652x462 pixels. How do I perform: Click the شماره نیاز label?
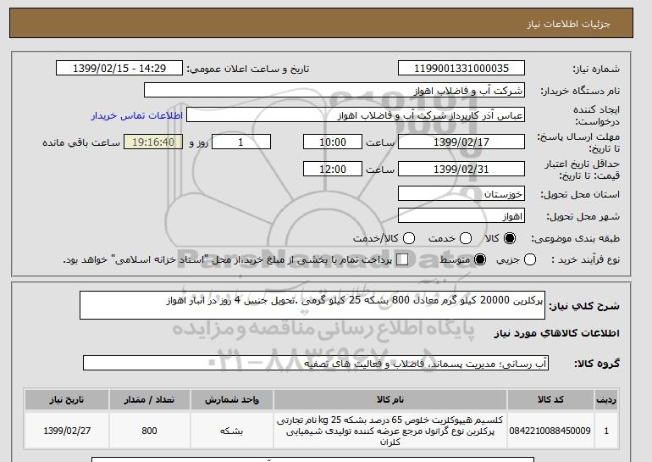[x=596, y=69]
